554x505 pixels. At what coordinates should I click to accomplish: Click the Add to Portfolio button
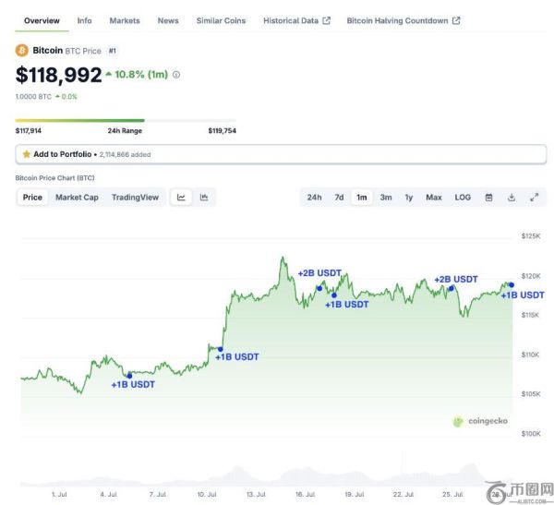(x=62, y=154)
